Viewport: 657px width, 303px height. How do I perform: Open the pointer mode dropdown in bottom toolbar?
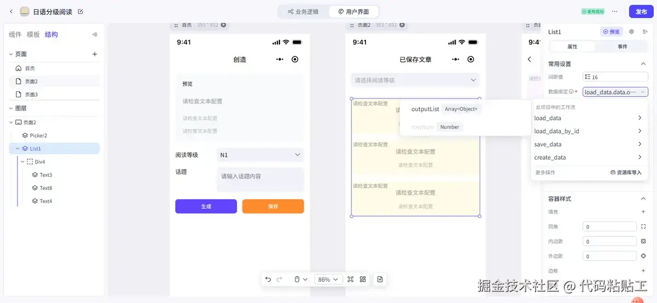(x=301, y=279)
